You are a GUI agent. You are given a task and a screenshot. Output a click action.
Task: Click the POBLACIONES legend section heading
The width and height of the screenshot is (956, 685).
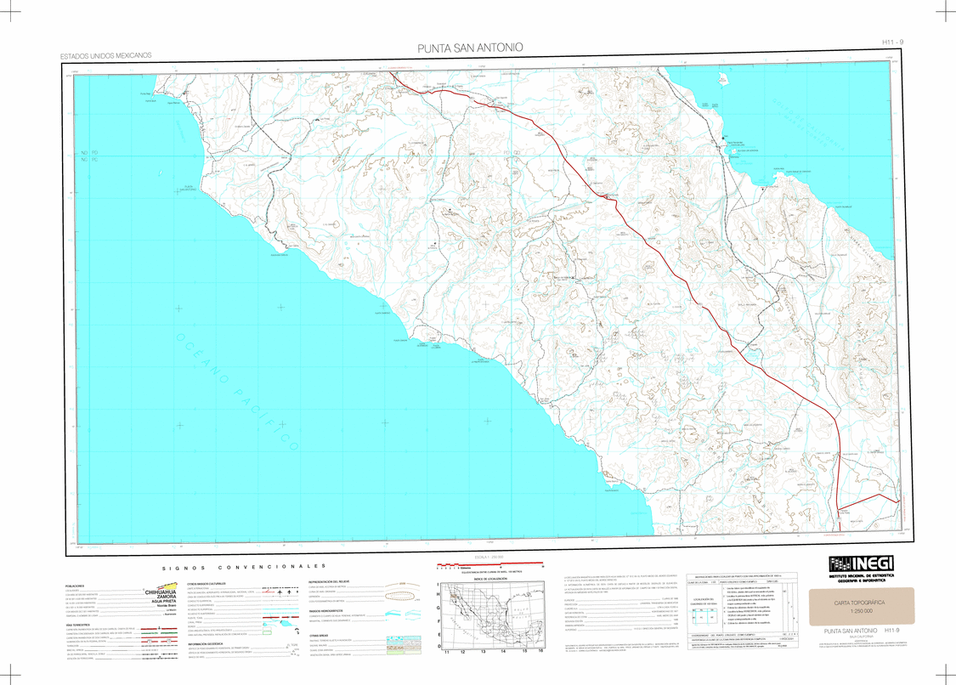tap(75, 586)
